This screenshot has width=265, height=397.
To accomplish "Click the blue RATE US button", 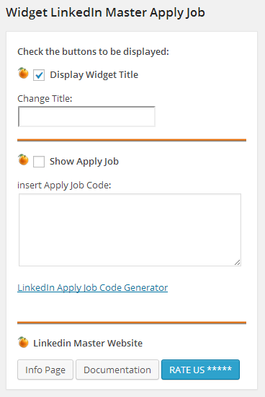I will (200, 370).
